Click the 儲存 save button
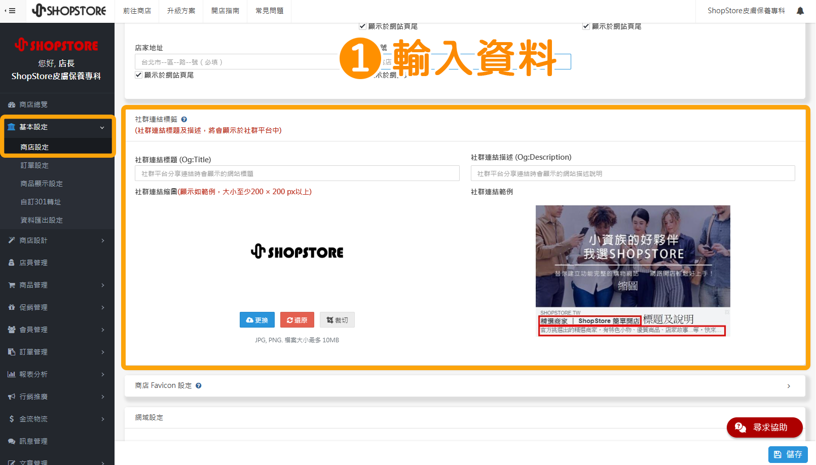 pyautogui.click(x=788, y=454)
